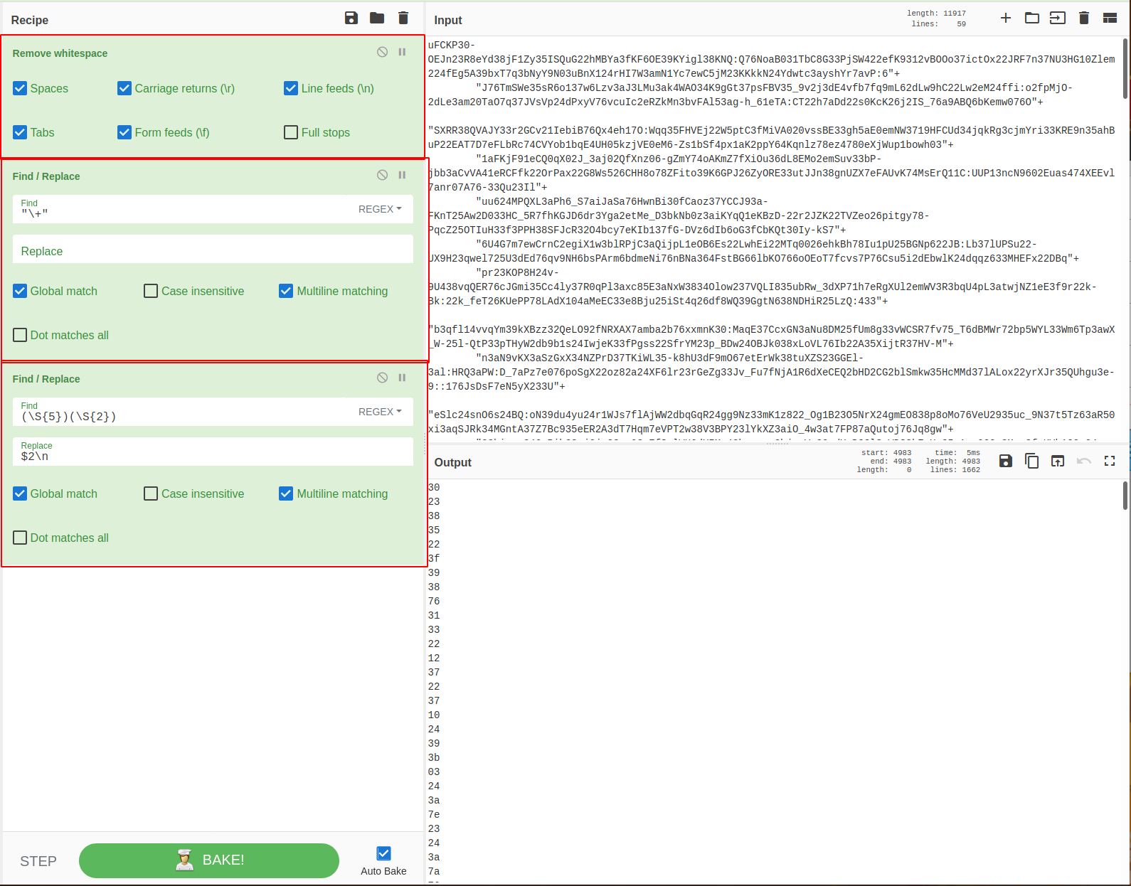Open REGEX dropdown in first Find / Replace
Viewport: 1131px width, 886px height.
(x=380, y=209)
